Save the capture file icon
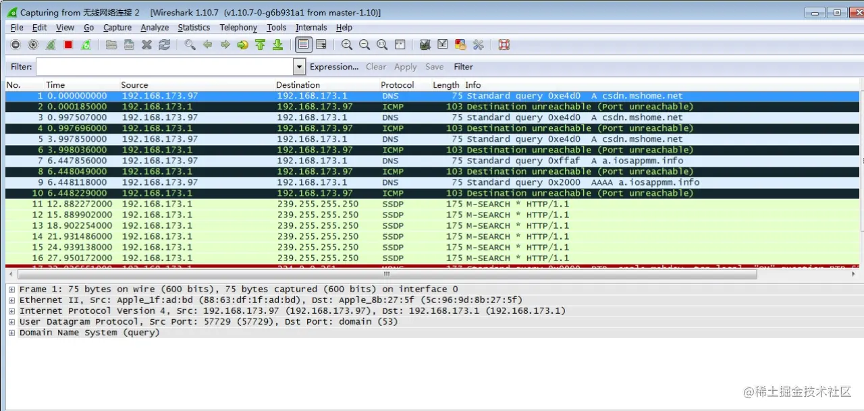Image resolution: width=864 pixels, height=411 pixels. pyautogui.click(x=129, y=45)
